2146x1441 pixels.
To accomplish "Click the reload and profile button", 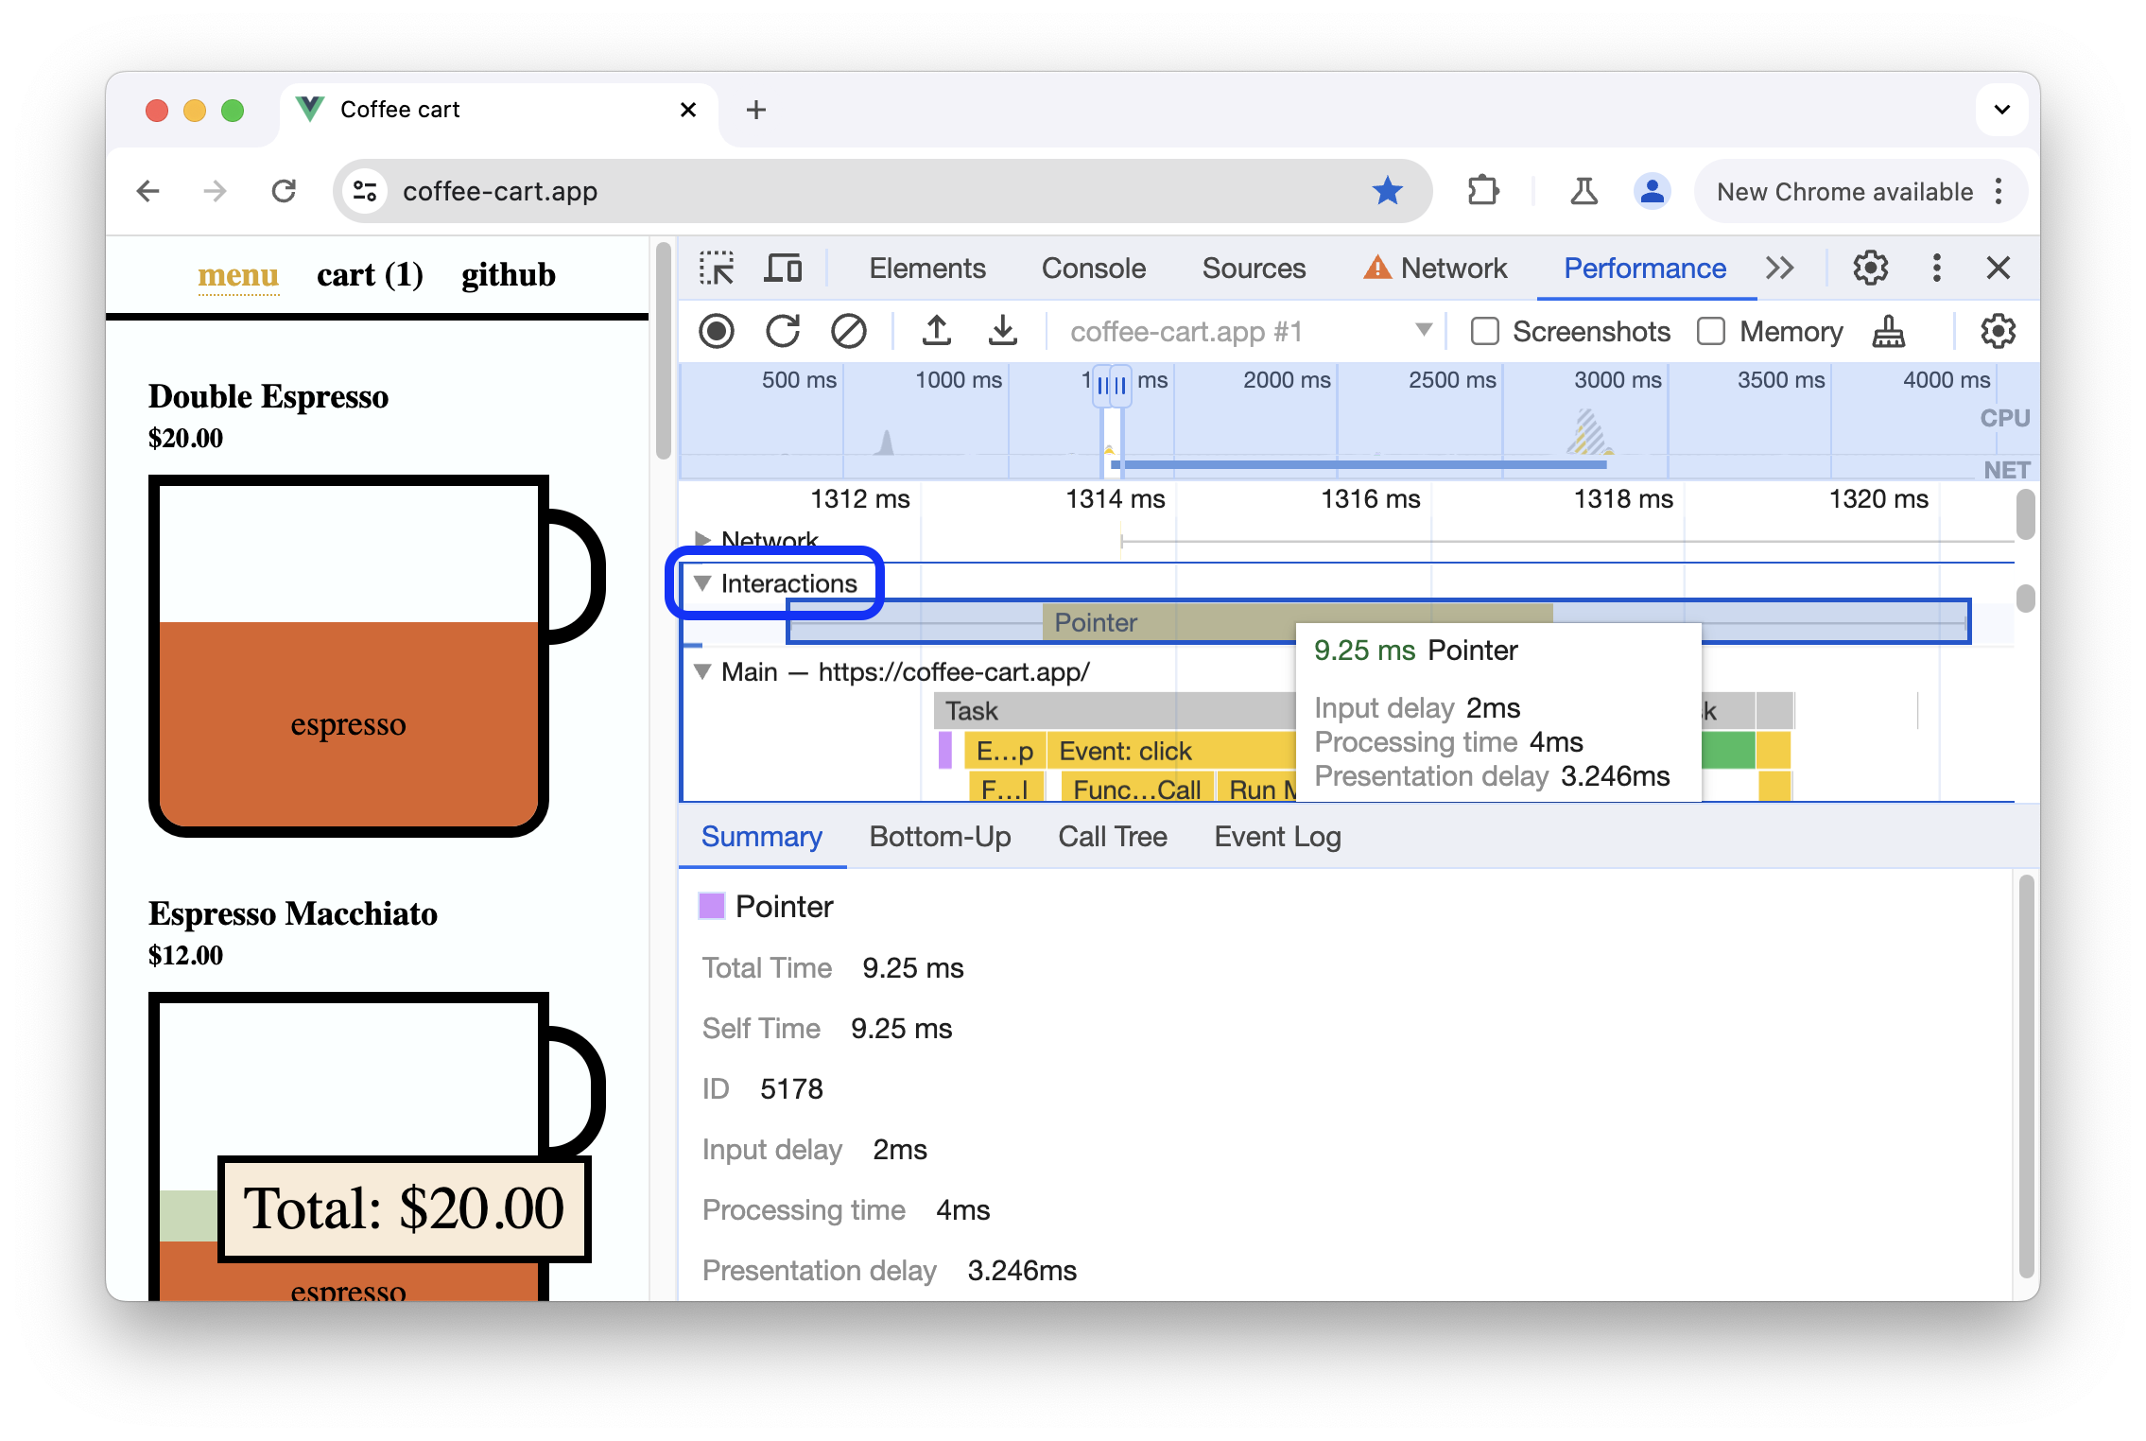I will pos(781,331).
